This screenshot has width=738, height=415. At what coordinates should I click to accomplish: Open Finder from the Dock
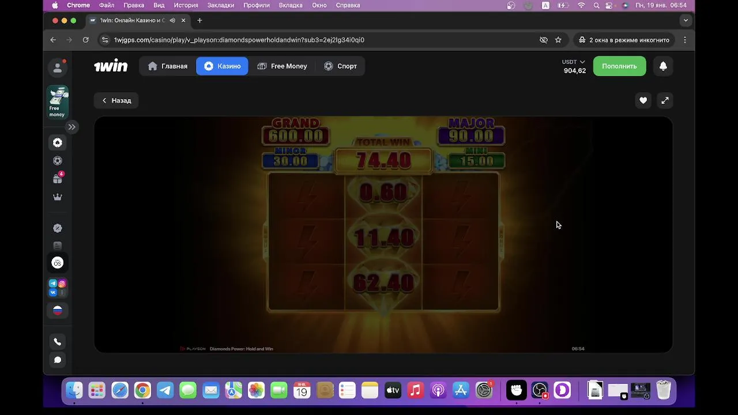[x=74, y=390]
